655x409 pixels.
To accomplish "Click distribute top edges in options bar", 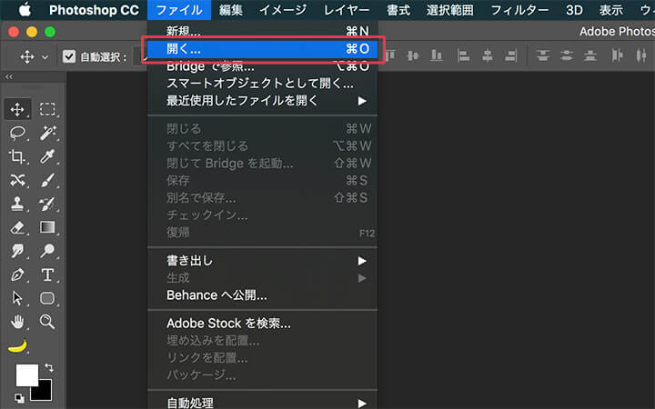I will [x=542, y=55].
